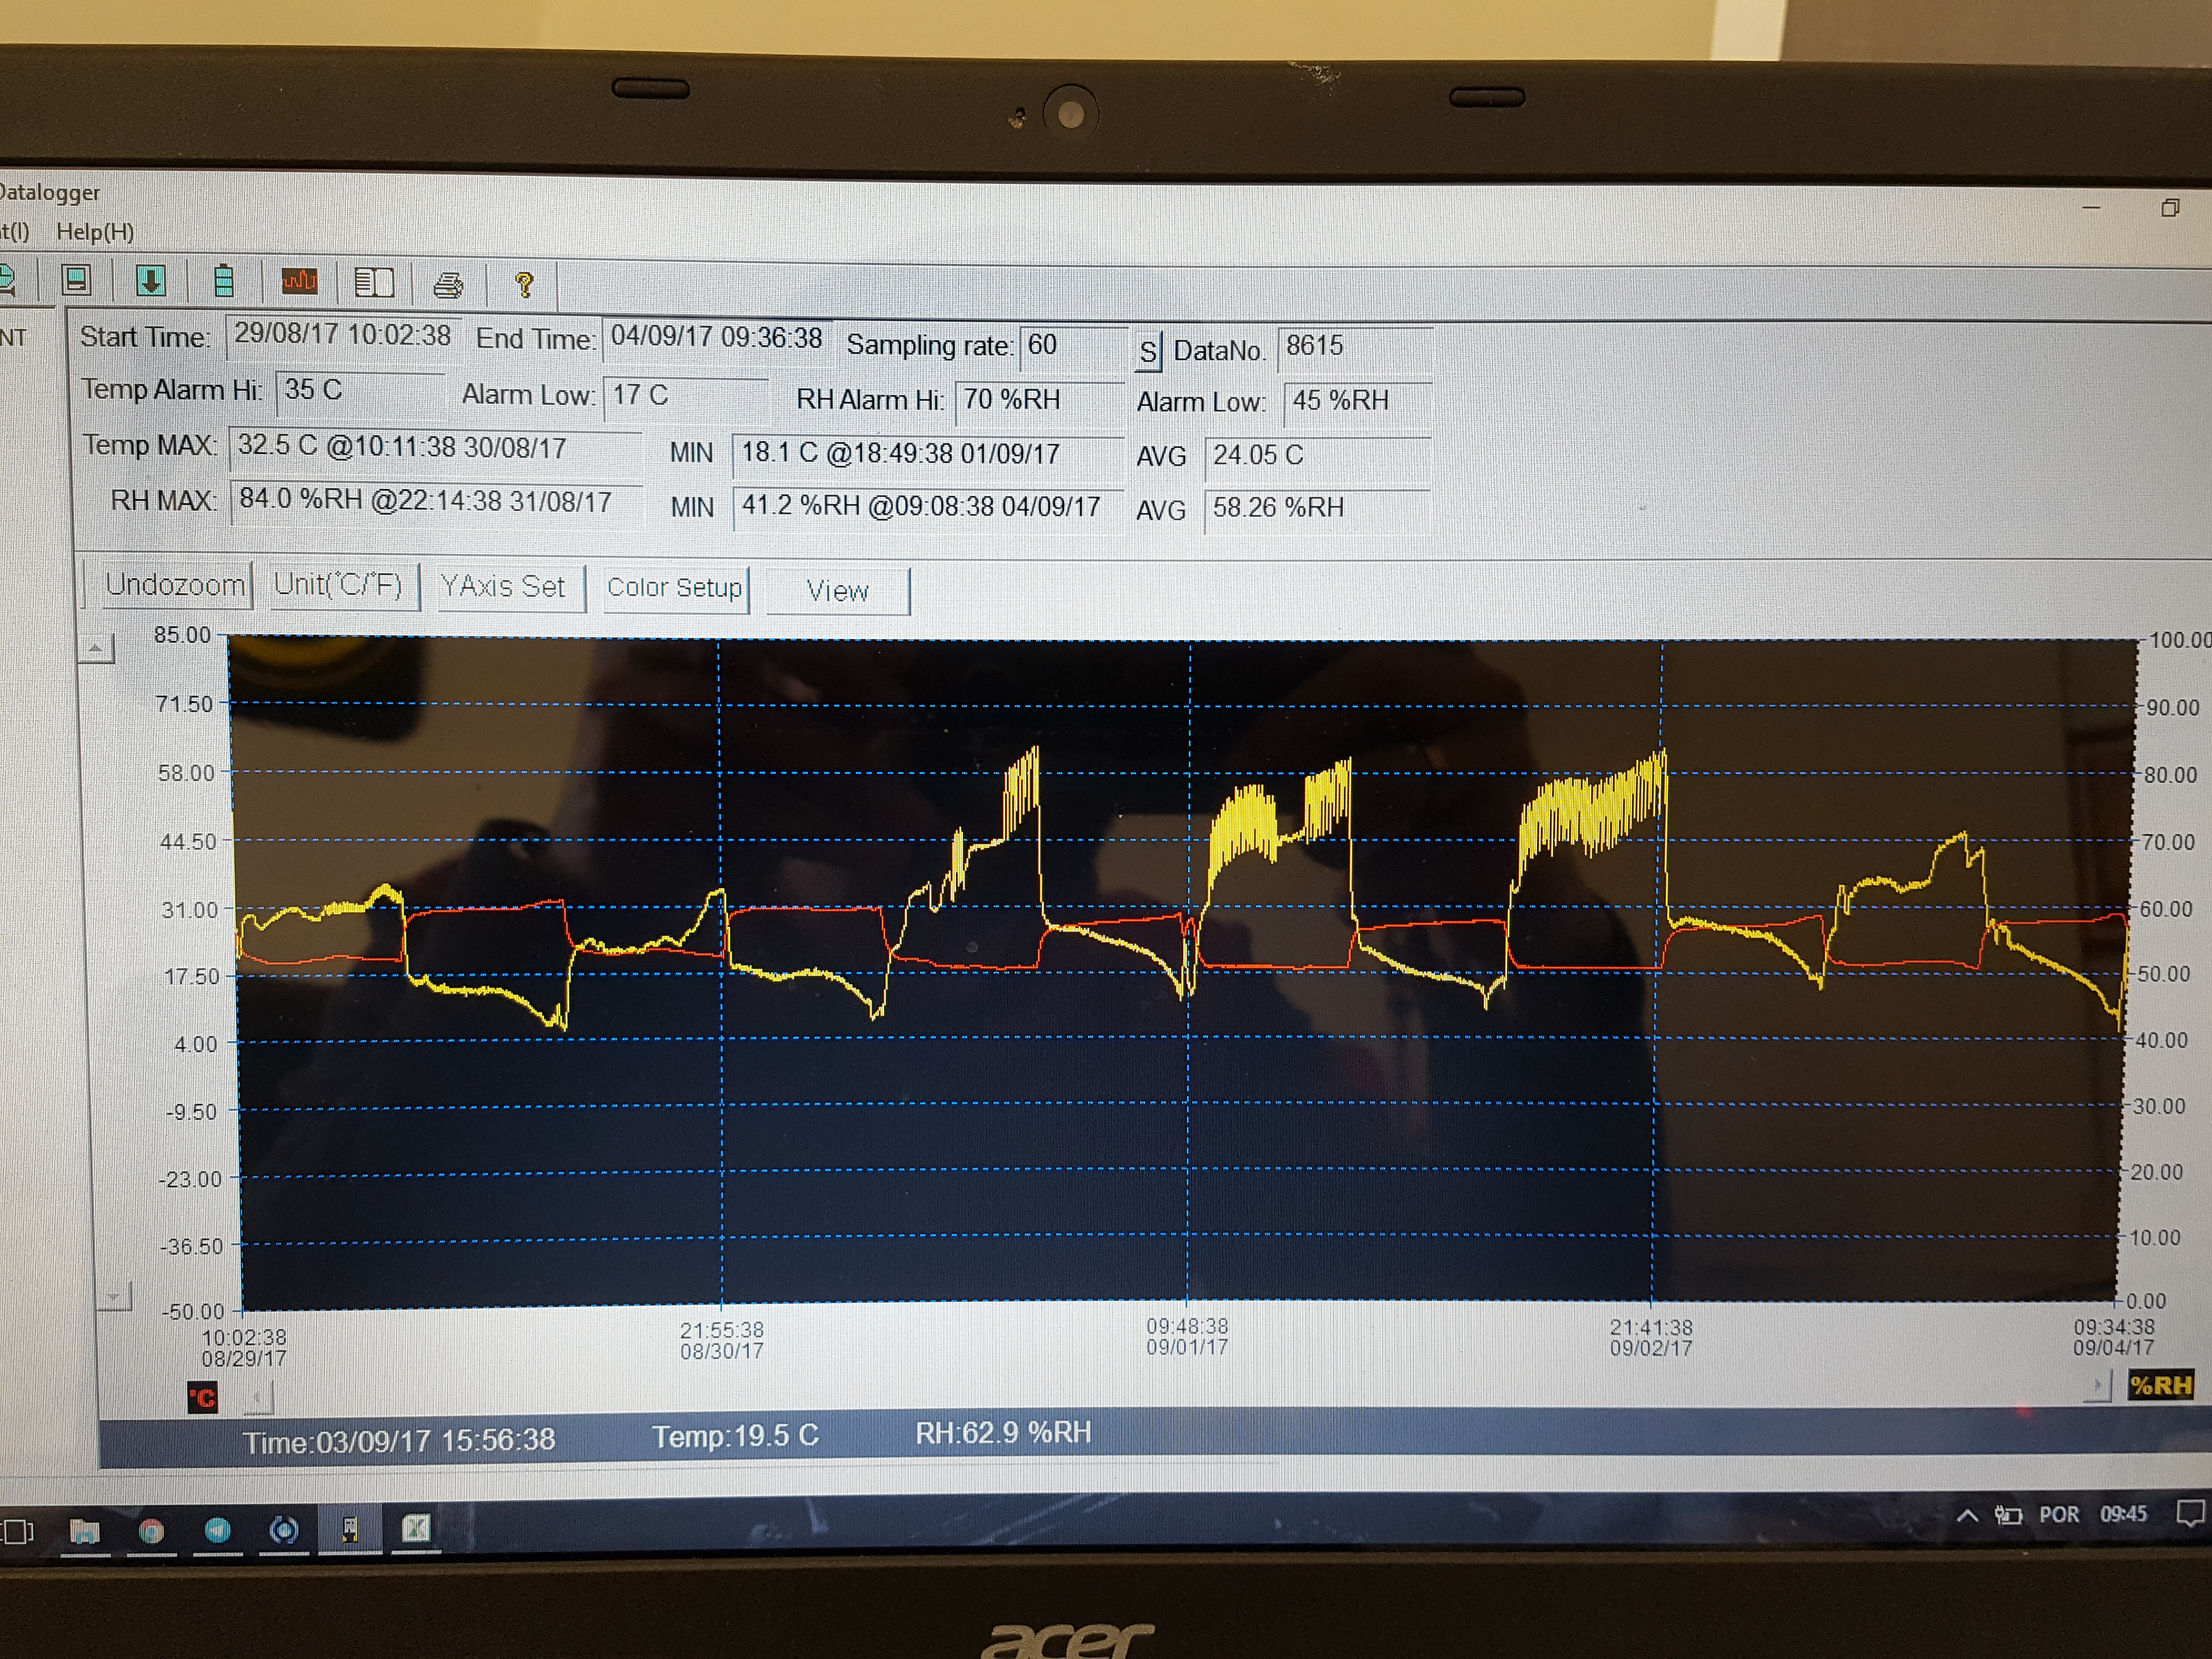Click the taskbar clock 09:45

point(2123,1514)
